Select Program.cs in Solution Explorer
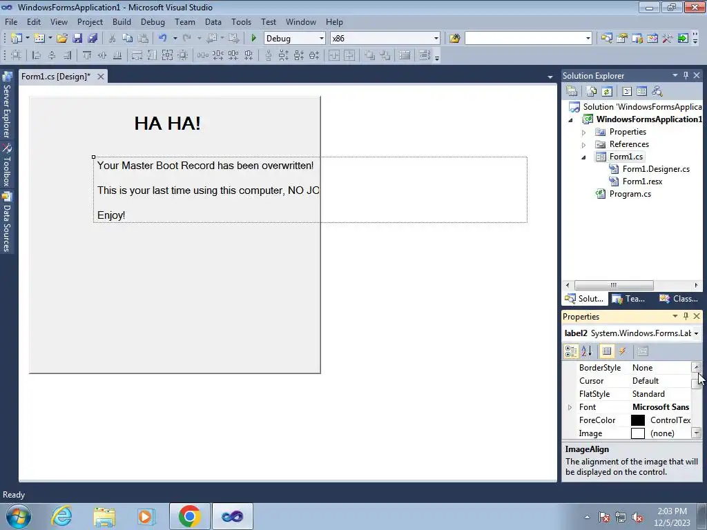This screenshot has height=530, width=707. 630,194
